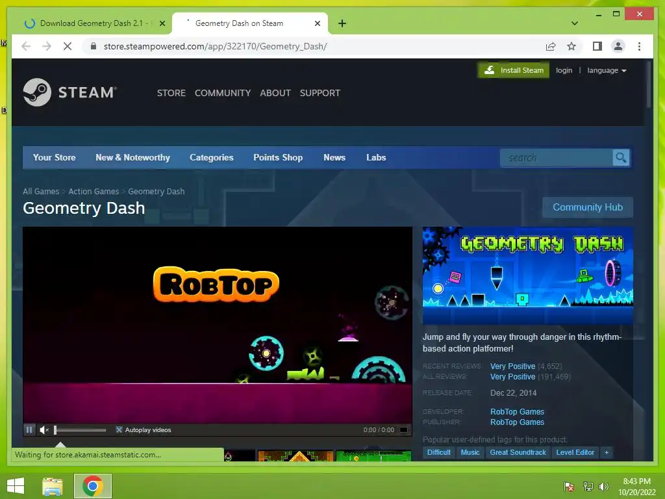Go to Points Shop

278,157
